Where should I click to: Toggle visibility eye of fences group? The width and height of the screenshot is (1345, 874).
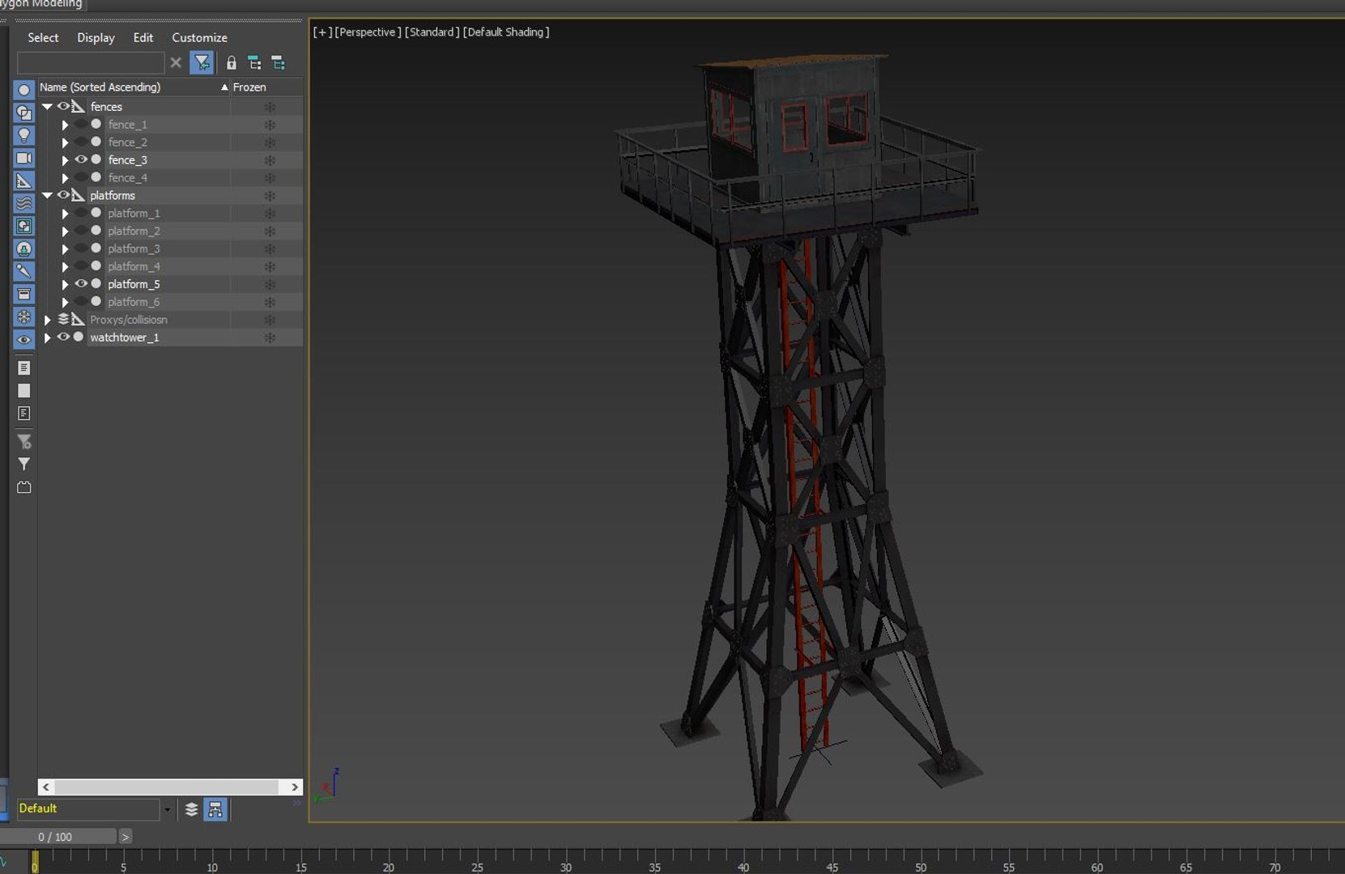click(x=63, y=106)
